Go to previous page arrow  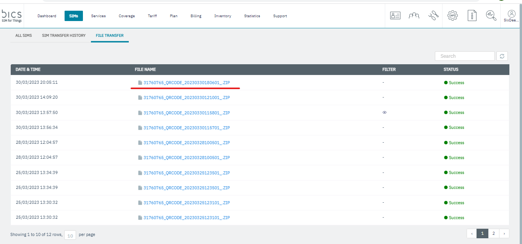(472, 233)
